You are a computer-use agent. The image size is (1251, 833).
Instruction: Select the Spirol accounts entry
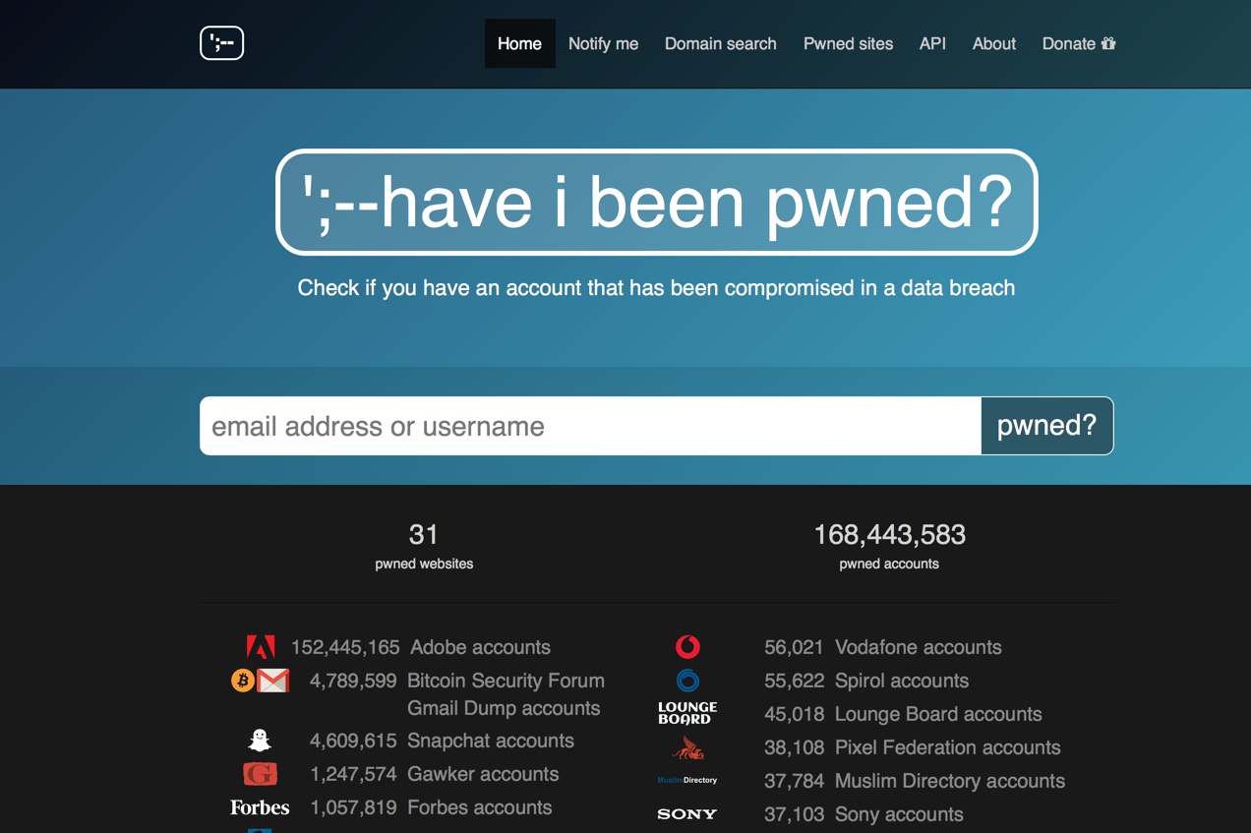[902, 681]
